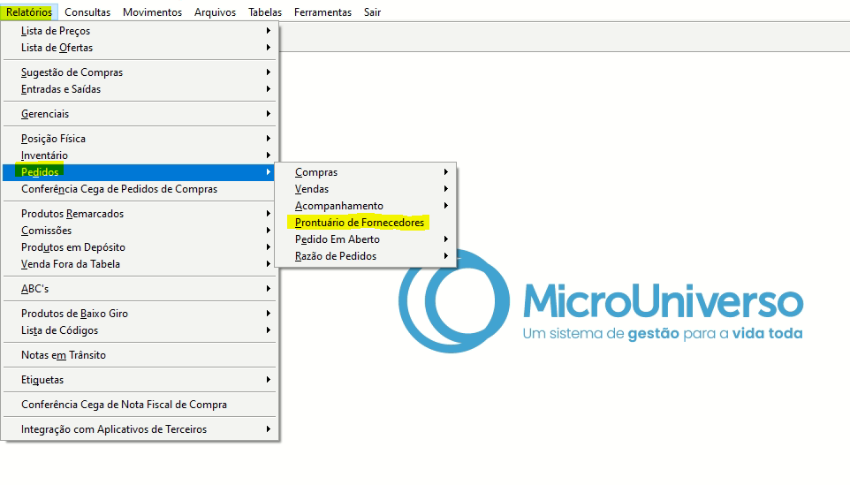The width and height of the screenshot is (850, 485).
Task: Click the arrow beside Etiquetas
Action: pyautogui.click(x=268, y=380)
